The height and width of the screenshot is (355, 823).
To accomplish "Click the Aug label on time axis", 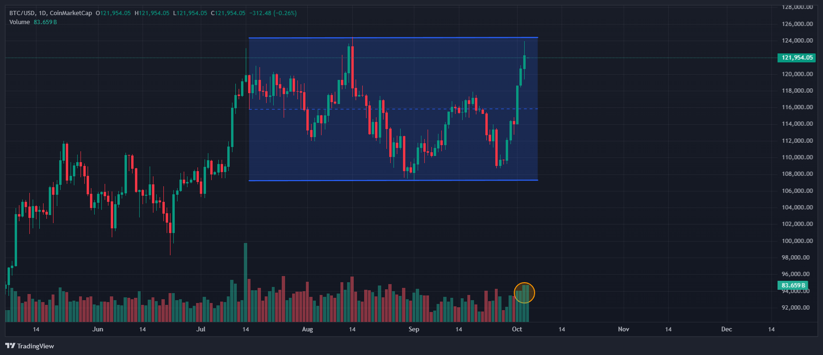I will pyautogui.click(x=307, y=329).
